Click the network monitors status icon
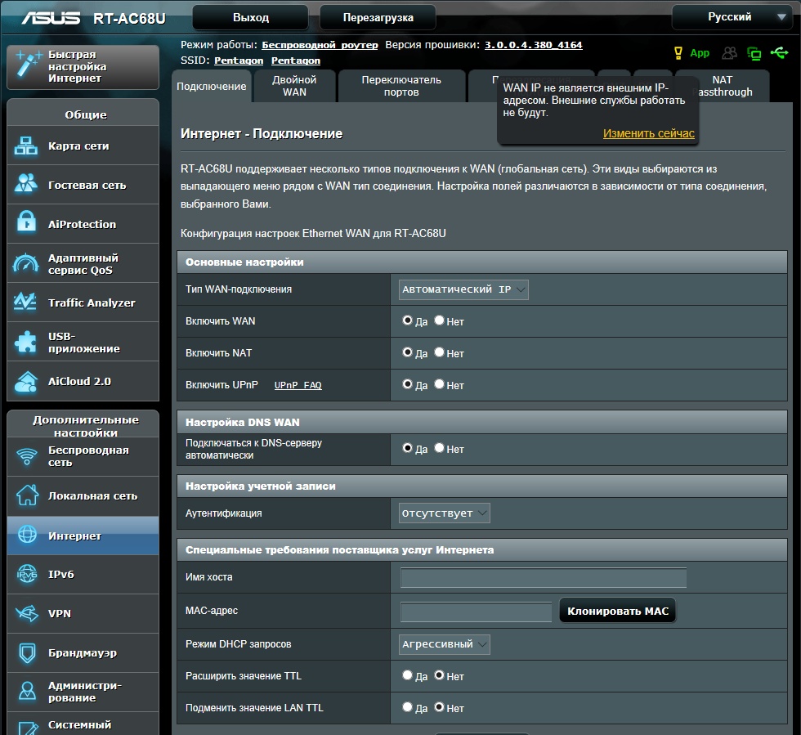The width and height of the screenshot is (801, 735). click(754, 53)
